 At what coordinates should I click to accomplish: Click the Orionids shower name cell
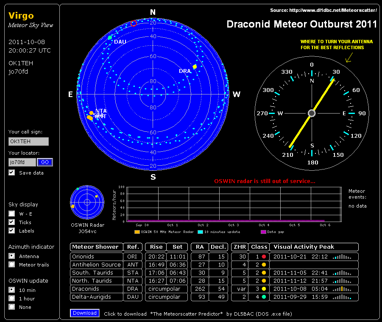(x=97, y=256)
